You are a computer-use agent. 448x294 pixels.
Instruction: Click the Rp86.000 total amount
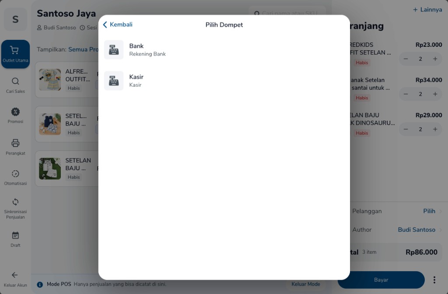pos(421,252)
